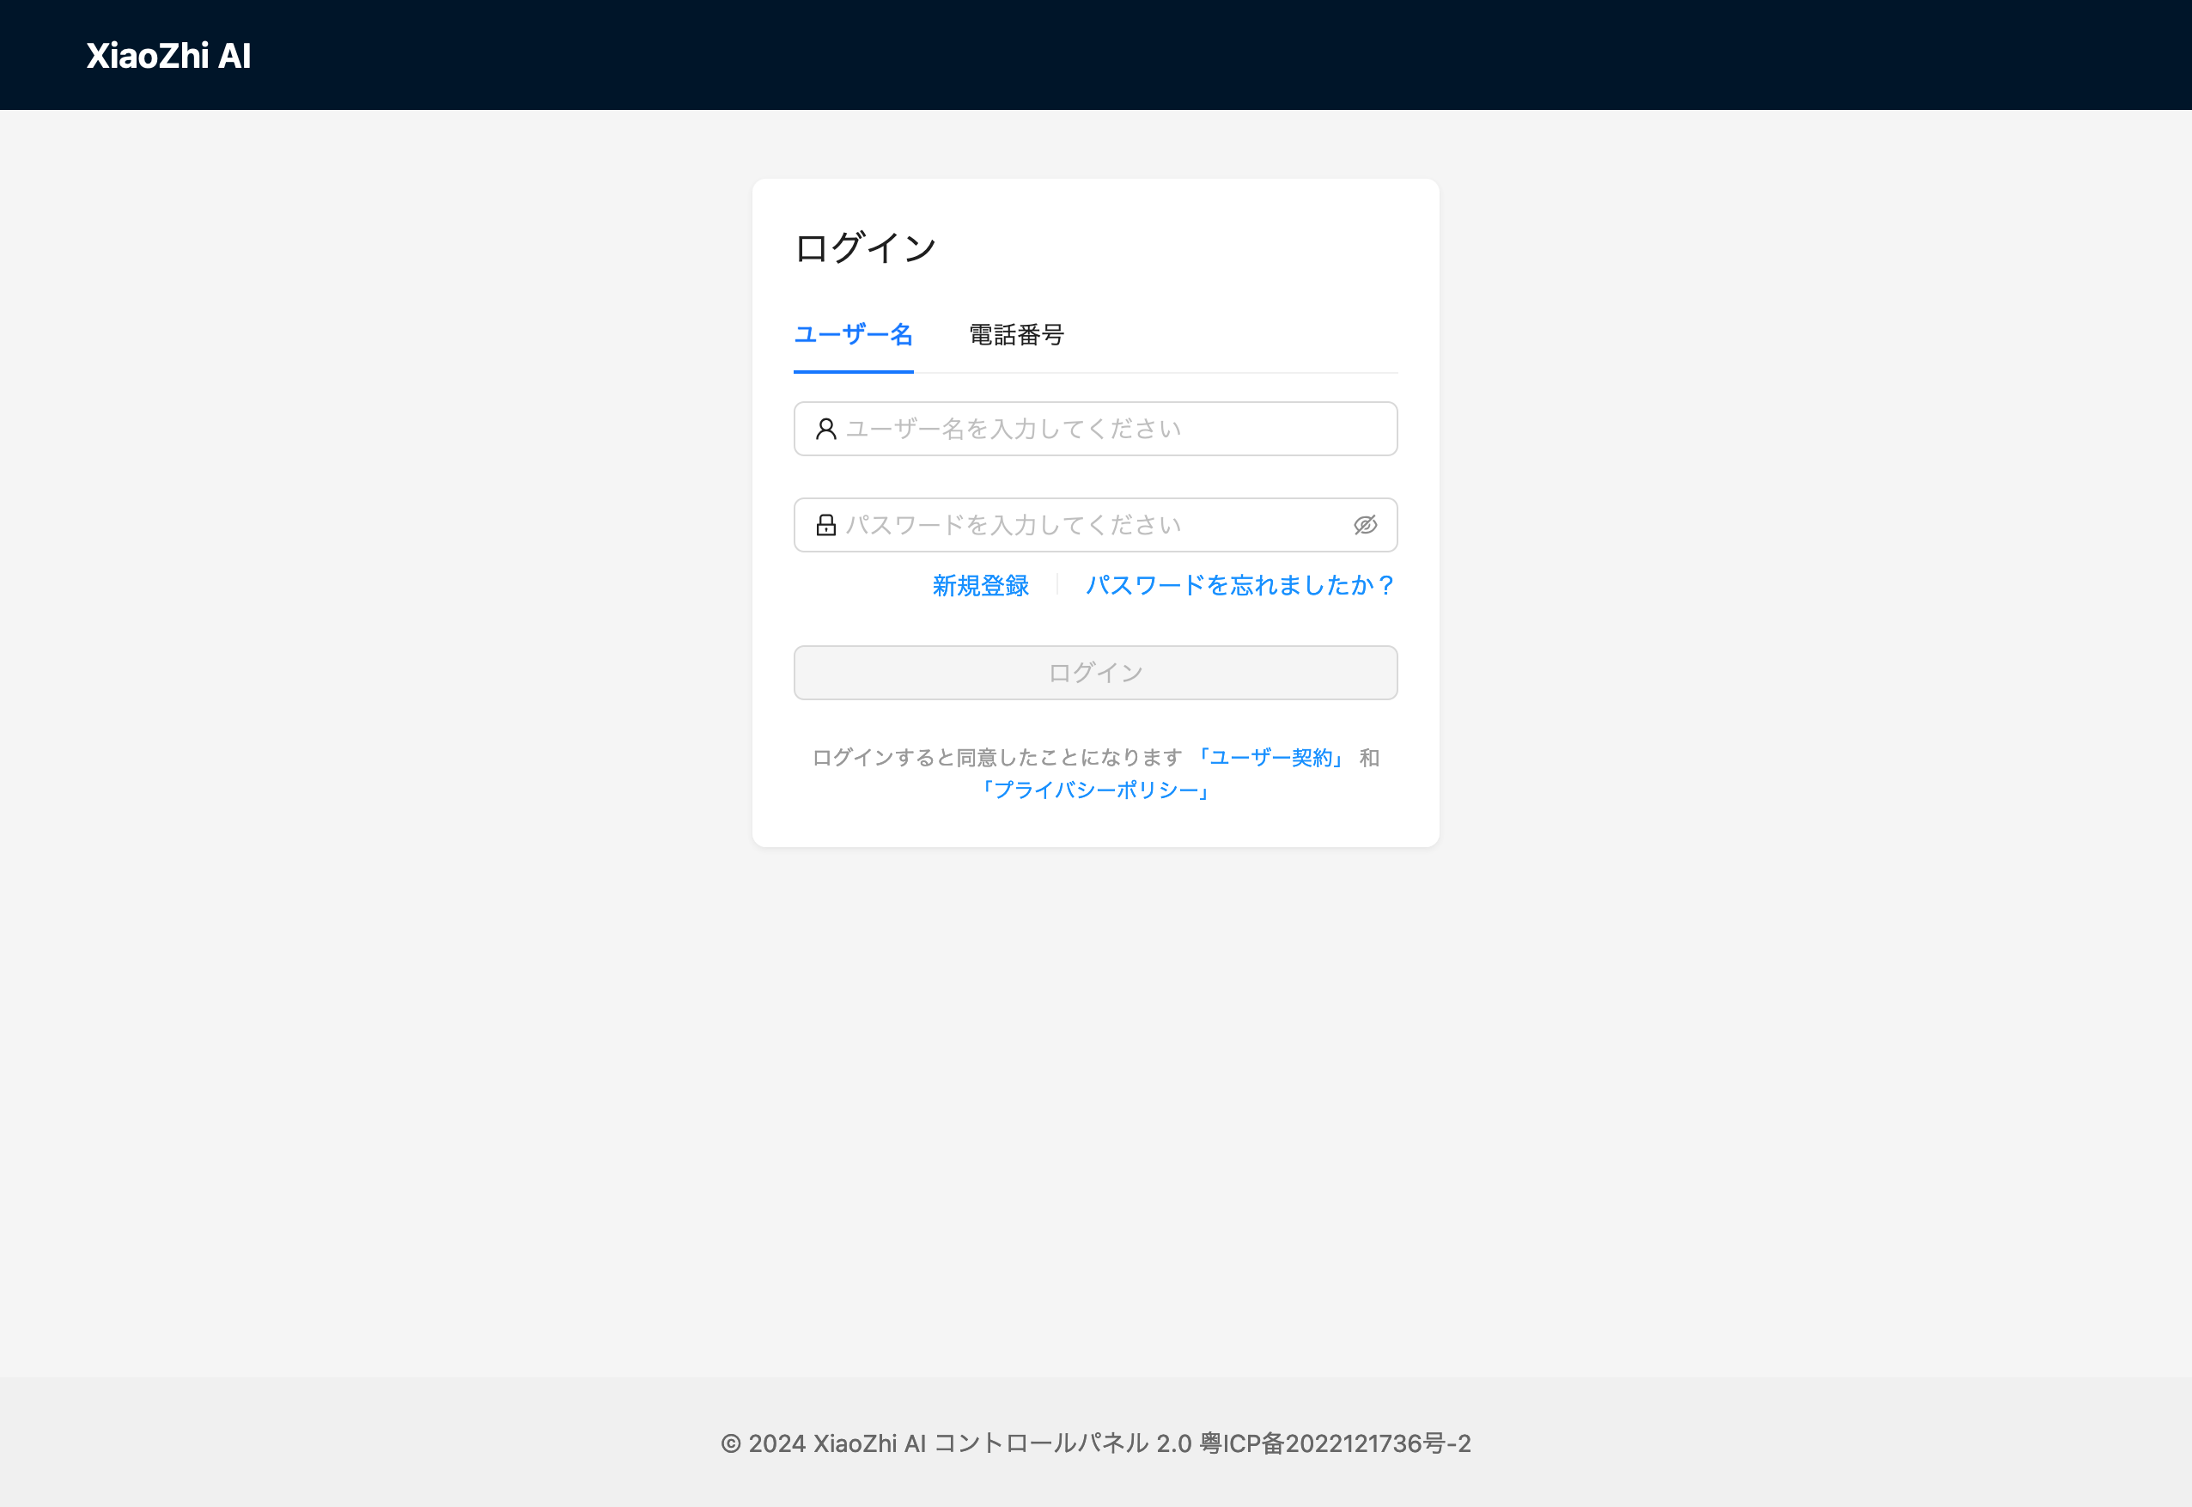Image resolution: width=2192 pixels, height=1507 pixels.
Task: Click the large ログイン heading title
Action: point(866,248)
